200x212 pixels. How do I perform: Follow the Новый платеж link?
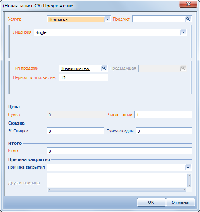coord(75,68)
